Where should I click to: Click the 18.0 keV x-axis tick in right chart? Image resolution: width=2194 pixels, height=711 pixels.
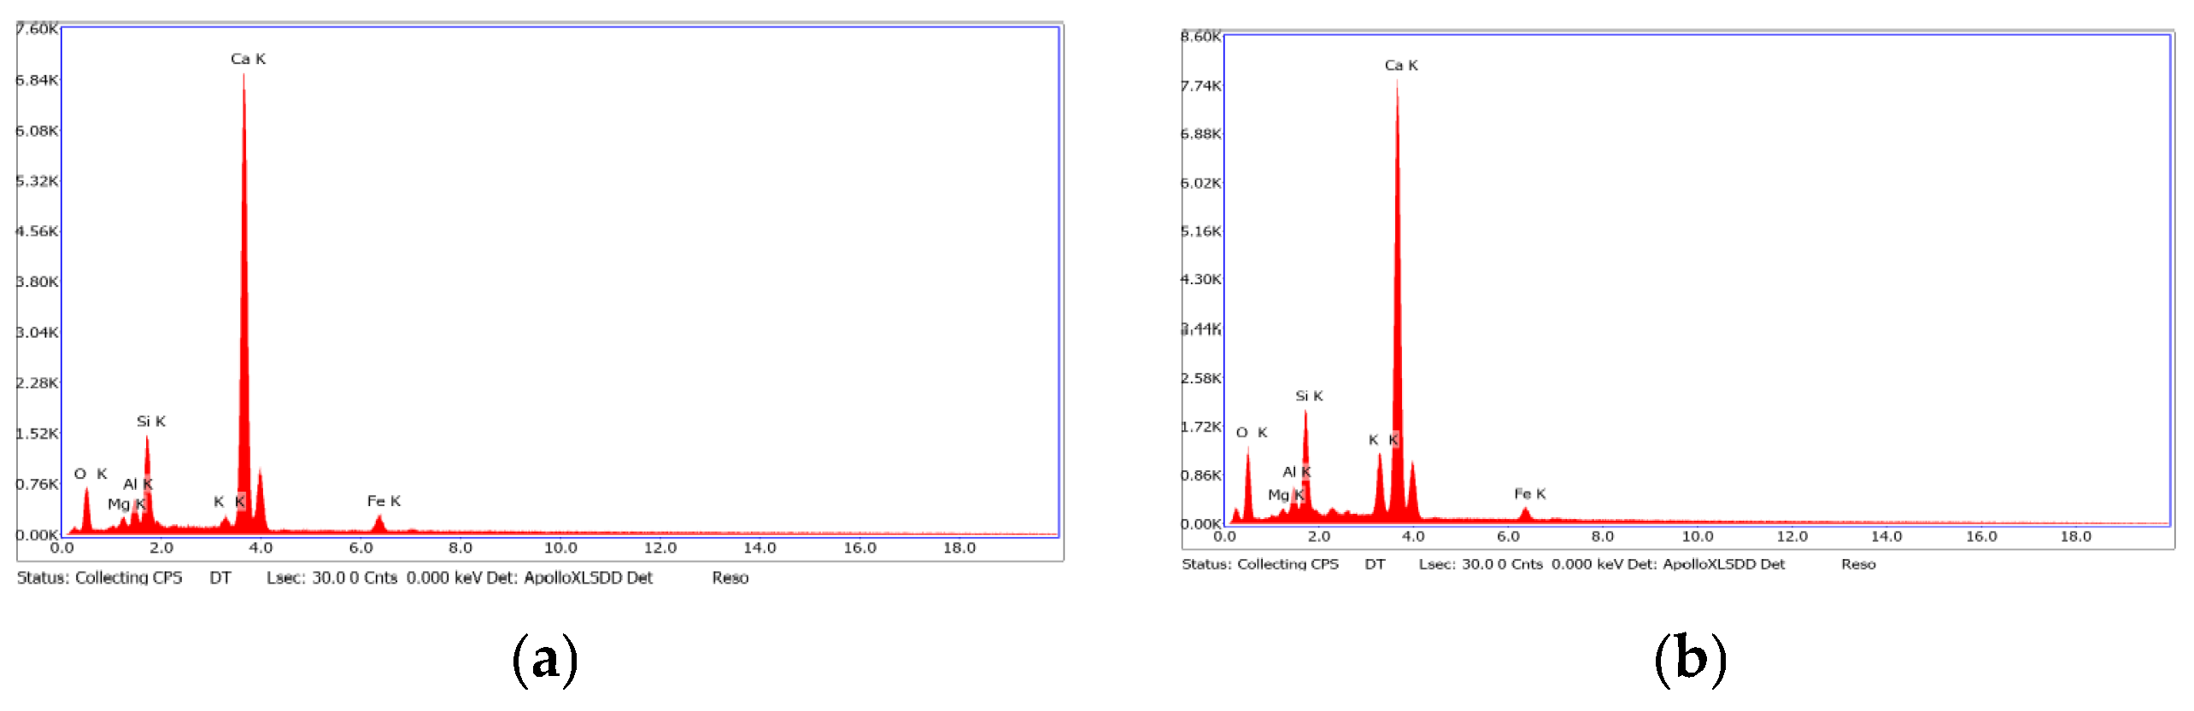(x=2075, y=536)
